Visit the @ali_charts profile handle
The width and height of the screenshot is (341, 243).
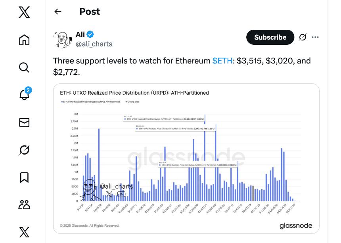(94, 44)
